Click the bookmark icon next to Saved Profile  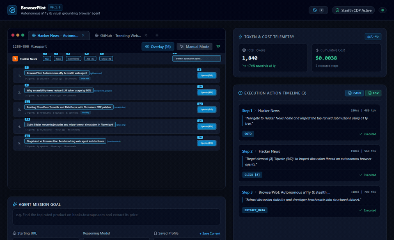155,233
